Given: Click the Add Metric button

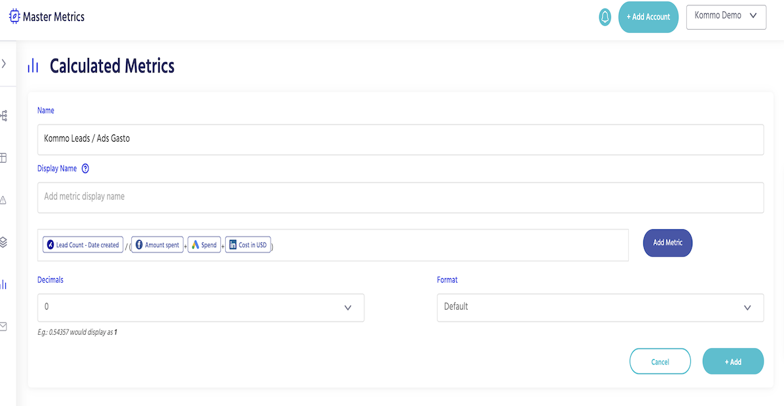Looking at the screenshot, I should (667, 243).
